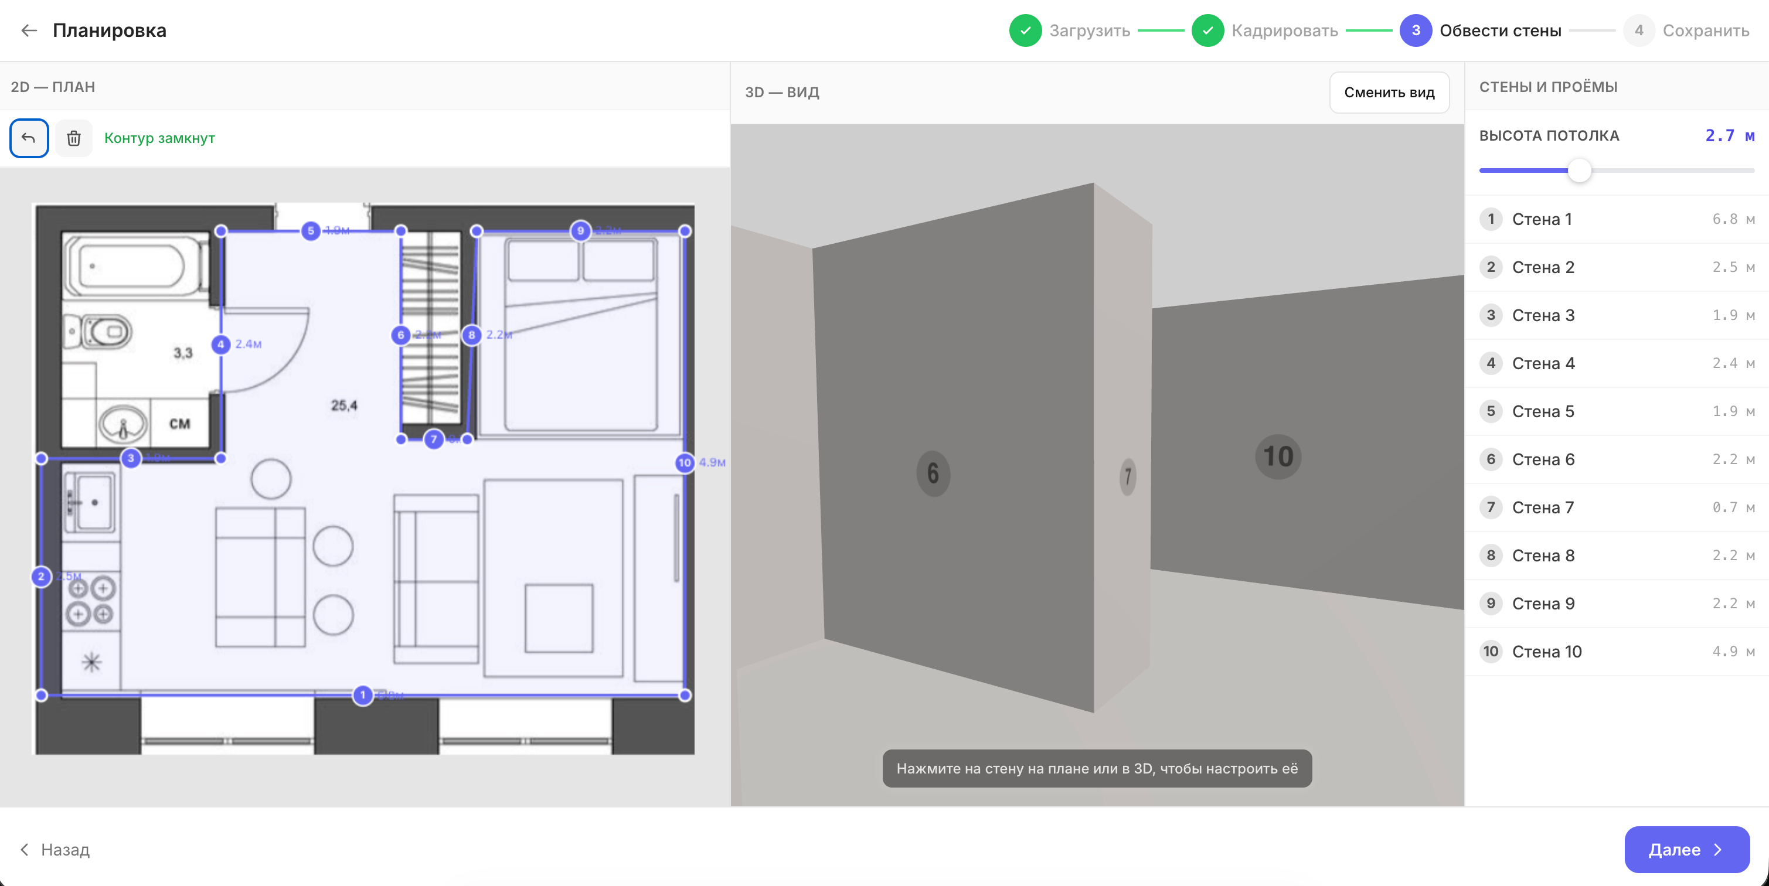Screen dimensions: 1769x886
Task: Click wall marker 2 on the plan
Action: coord(41,577)
